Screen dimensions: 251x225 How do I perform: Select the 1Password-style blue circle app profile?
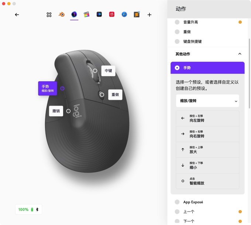[74, 14]
